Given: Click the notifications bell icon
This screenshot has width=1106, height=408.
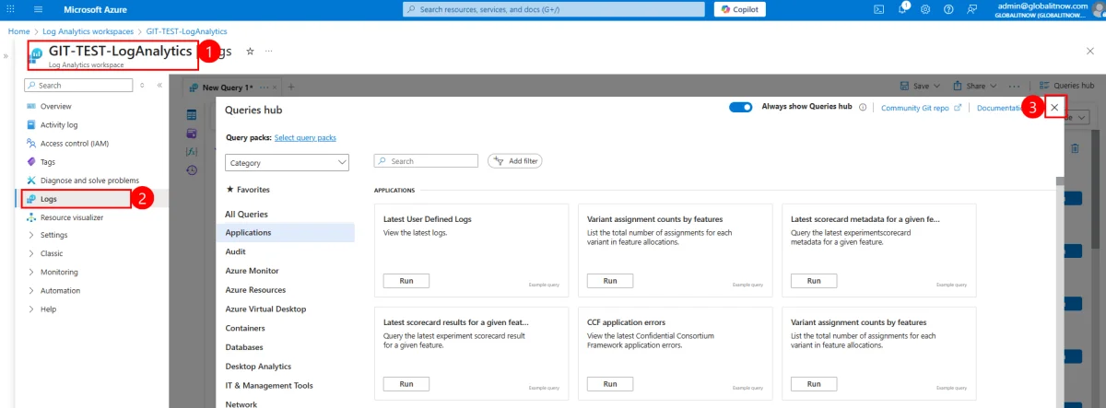Looking at the screenshot, I should tap(902, 9).
